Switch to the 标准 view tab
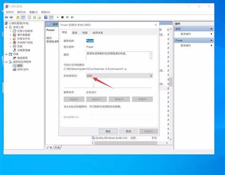 point(57,147)
